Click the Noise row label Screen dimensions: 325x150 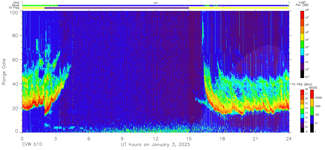point(16,5)
